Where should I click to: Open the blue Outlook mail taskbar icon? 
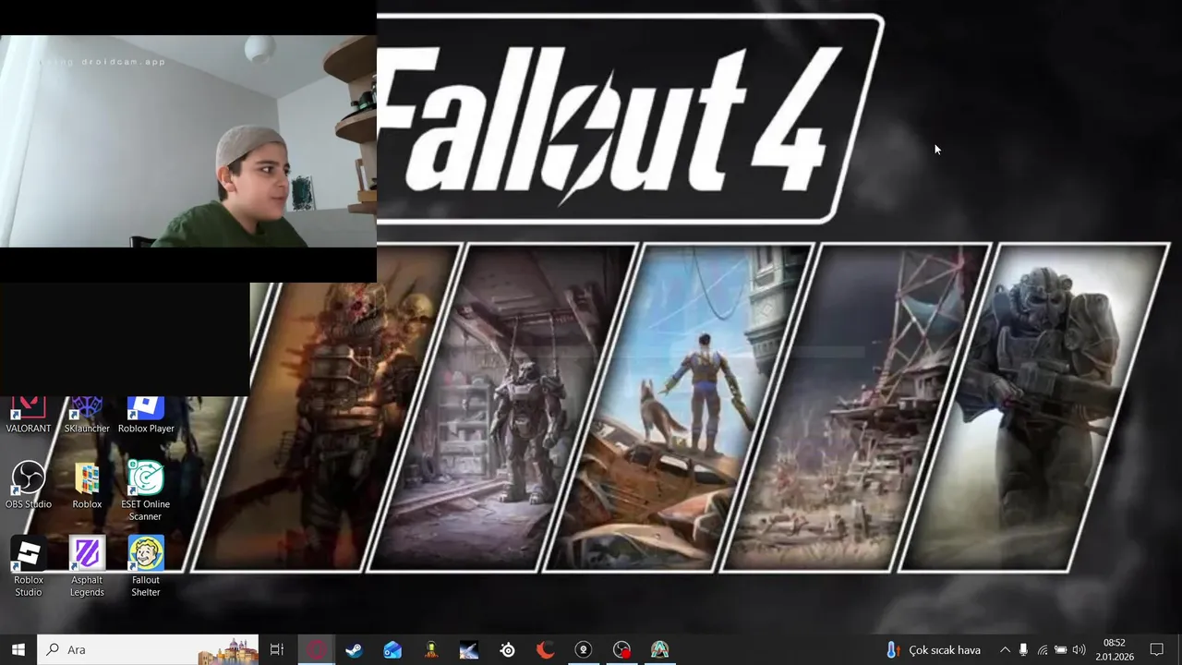click(392, 649)
